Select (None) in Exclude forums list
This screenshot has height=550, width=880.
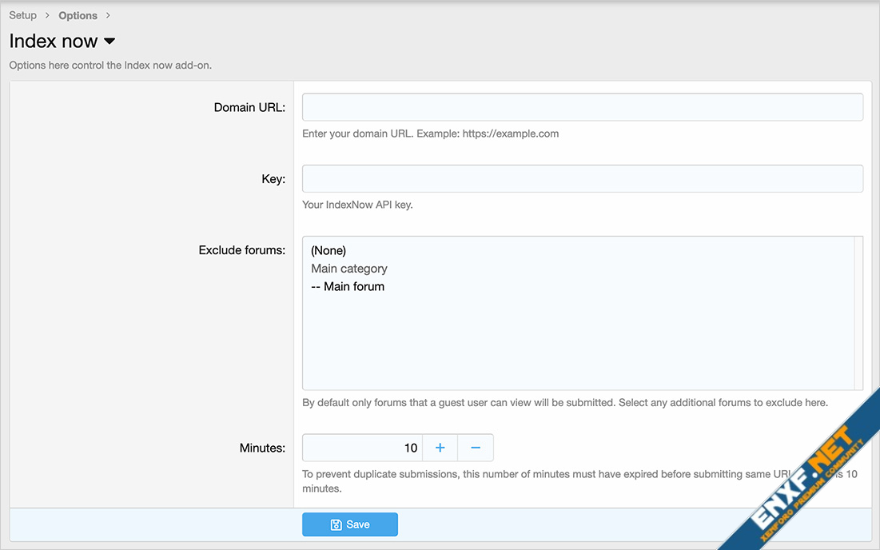[x=329, y=251]
